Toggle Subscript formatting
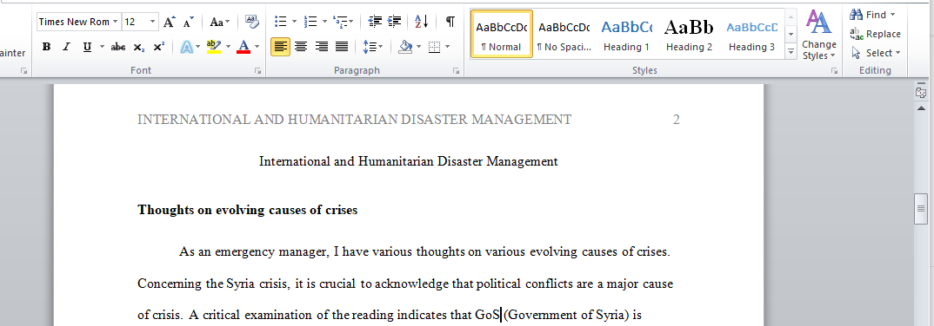 click(x=138, y=47)
